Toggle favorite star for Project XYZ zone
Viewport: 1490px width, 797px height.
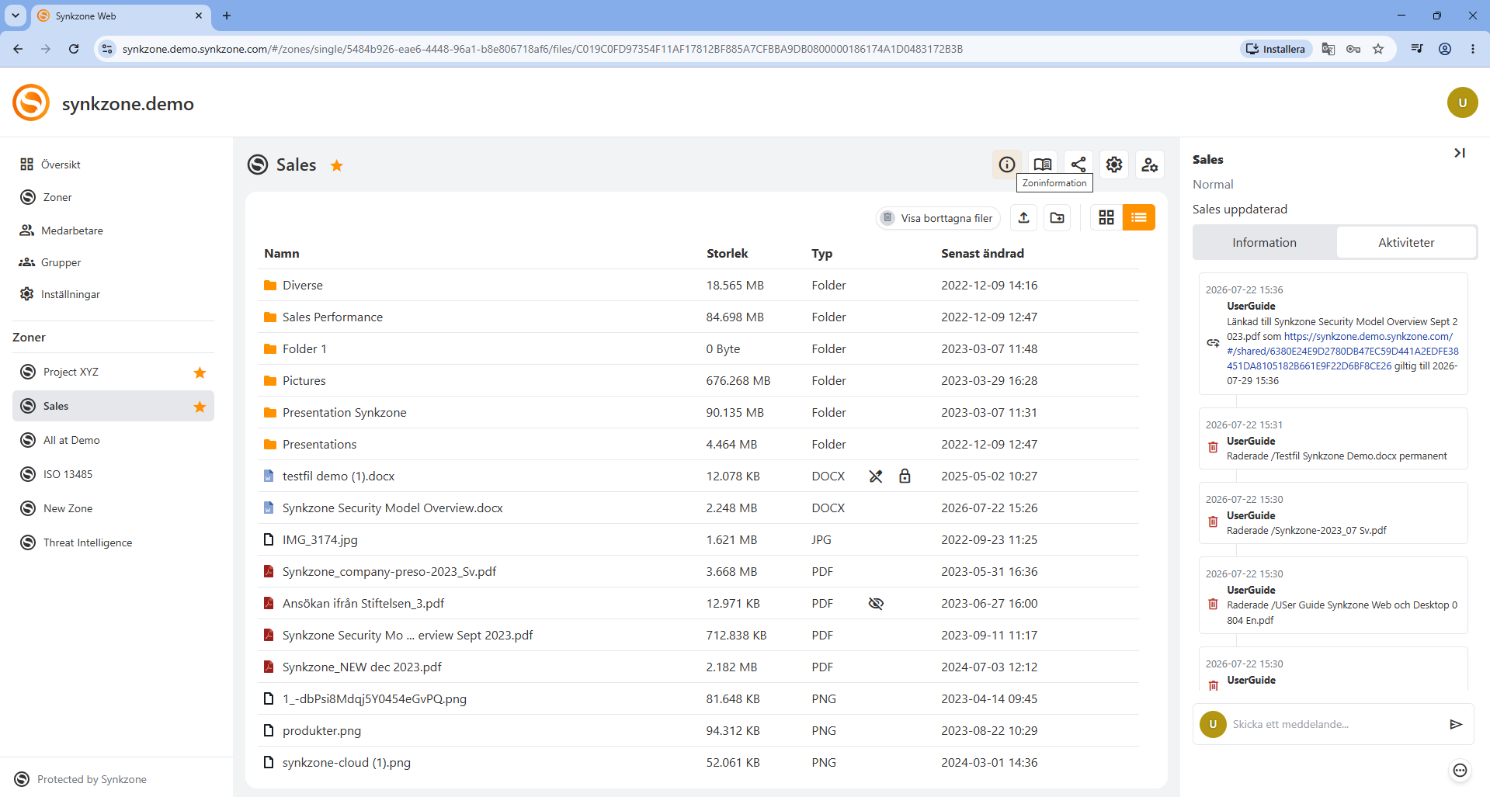click(x=200, y=373)
